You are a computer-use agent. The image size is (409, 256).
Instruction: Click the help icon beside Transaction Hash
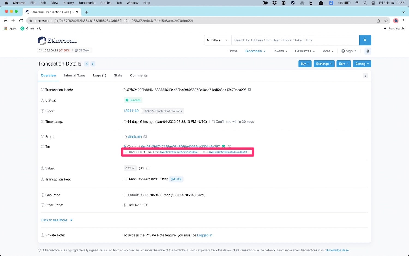point(43,90)
